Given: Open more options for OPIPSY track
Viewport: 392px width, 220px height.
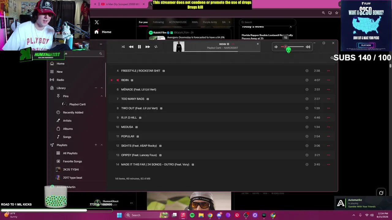Looking at the screenshot, I should pyautogui.click(x=328, y=155).
